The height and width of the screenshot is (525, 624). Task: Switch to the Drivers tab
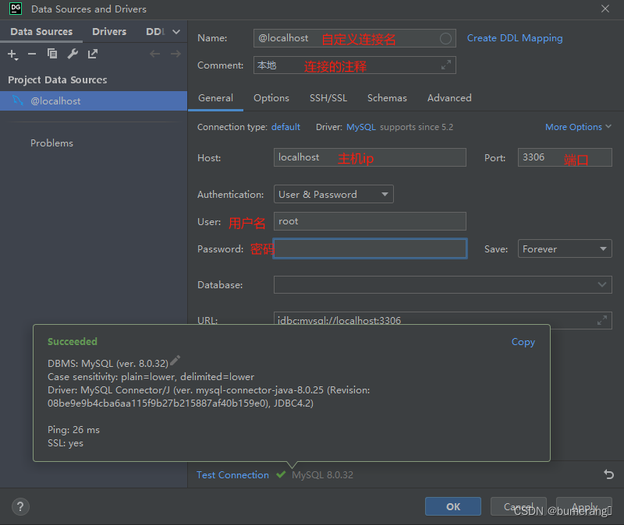pos(109,31)
